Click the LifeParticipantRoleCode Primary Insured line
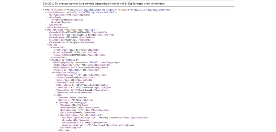This screenshot has width=276, height=132. coord(105,117)
